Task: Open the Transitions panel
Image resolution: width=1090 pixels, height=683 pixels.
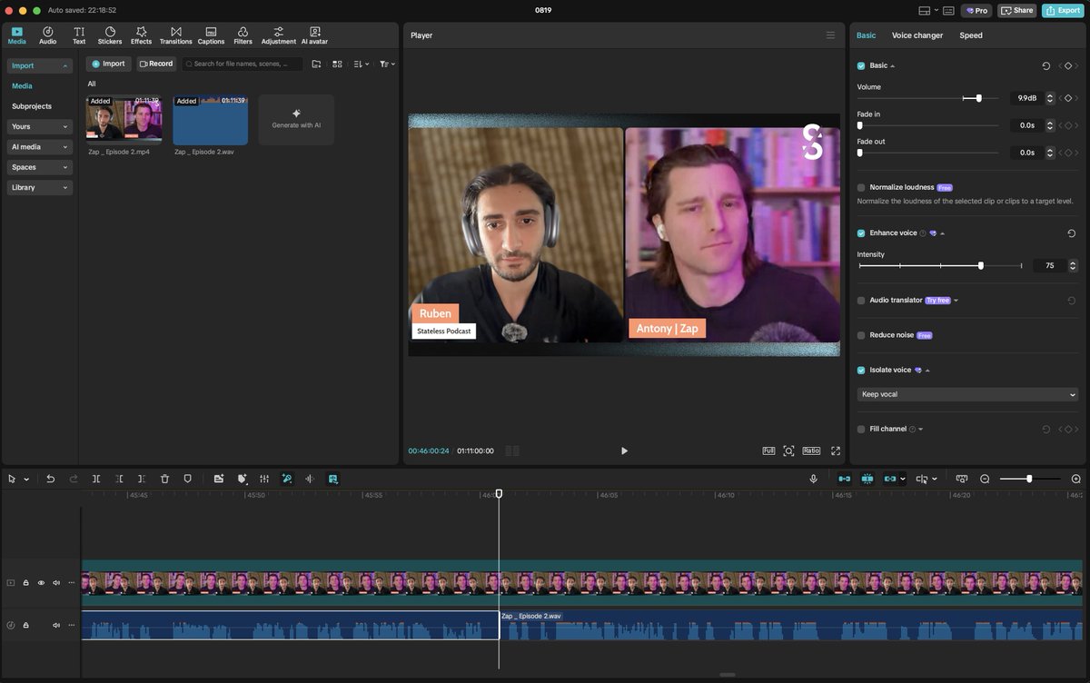Action: coord(175,35)
